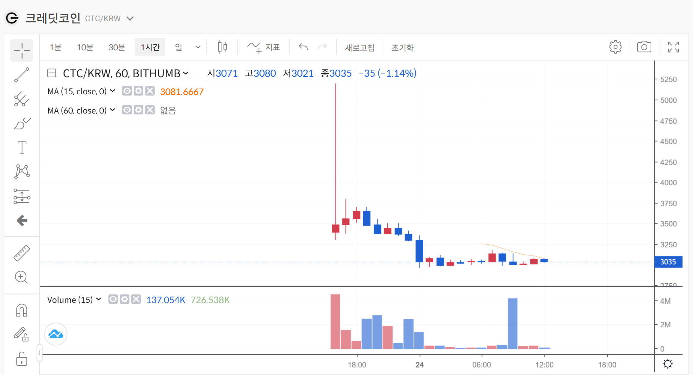Select the text annotation tool

pos(22,147)
